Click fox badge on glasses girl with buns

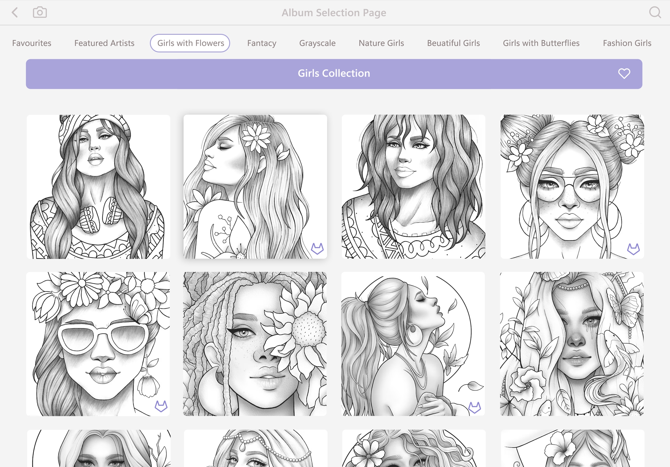633,249
